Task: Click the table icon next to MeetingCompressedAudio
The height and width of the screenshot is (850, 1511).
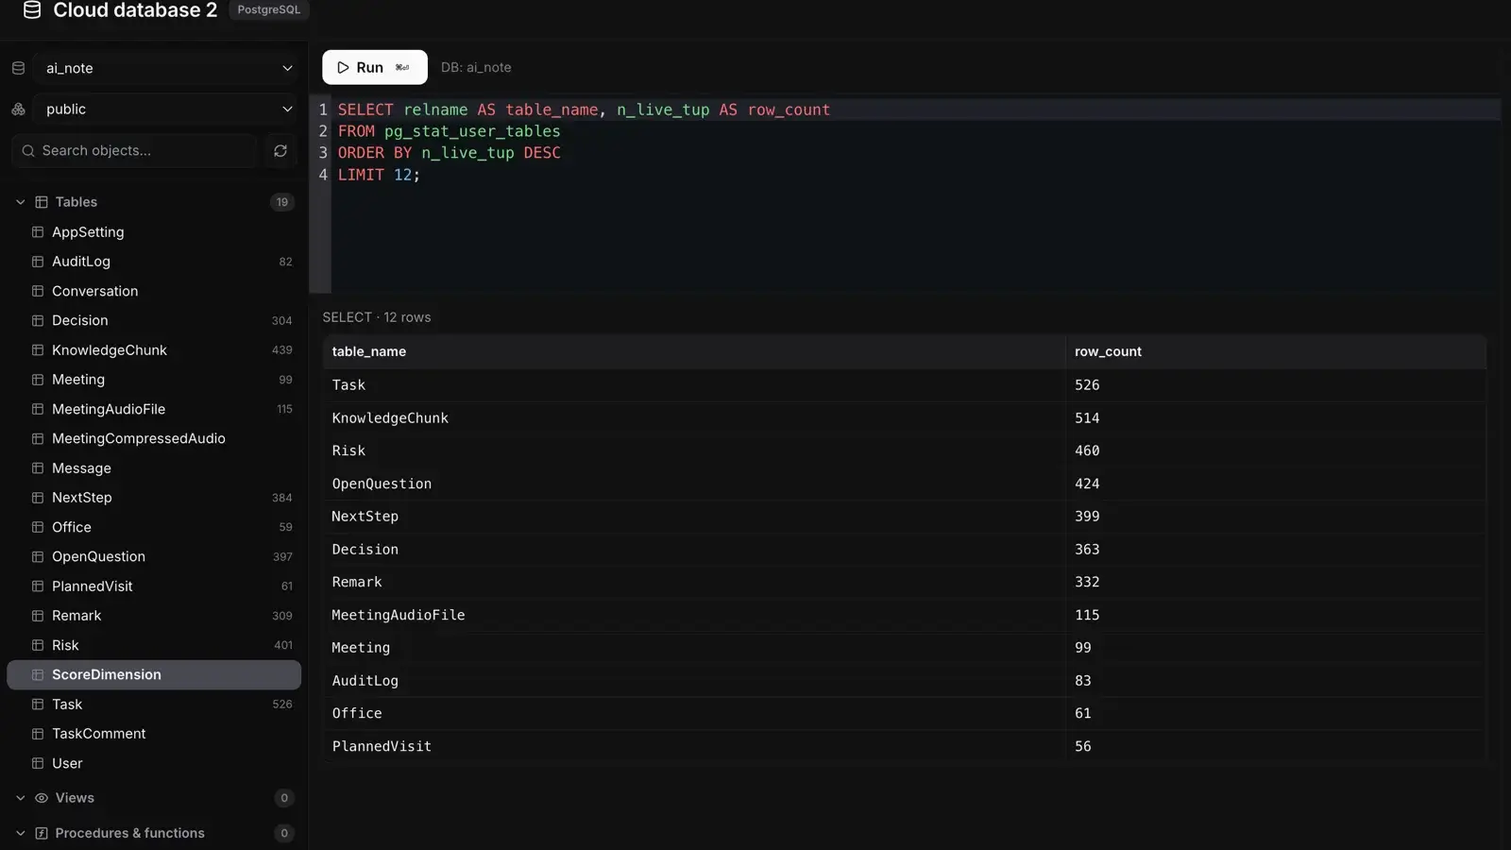Action: [38, 439]
